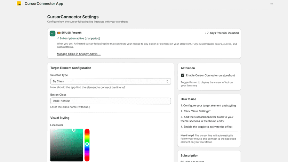Click step "4. Enable the toggle" text
The height and width of the screenshot is (162, 288).
click(207, 127)
